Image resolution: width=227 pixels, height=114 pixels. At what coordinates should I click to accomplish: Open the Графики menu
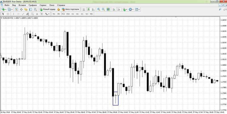click(33, 5)
